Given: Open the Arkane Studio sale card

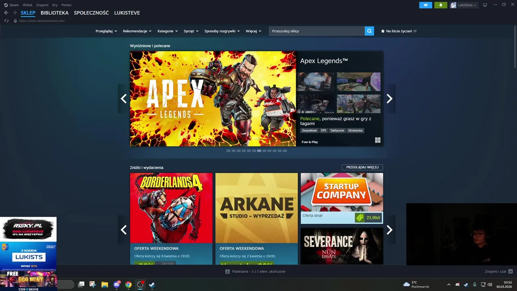Looking at the screenshot, I should [x=256, y=219].
